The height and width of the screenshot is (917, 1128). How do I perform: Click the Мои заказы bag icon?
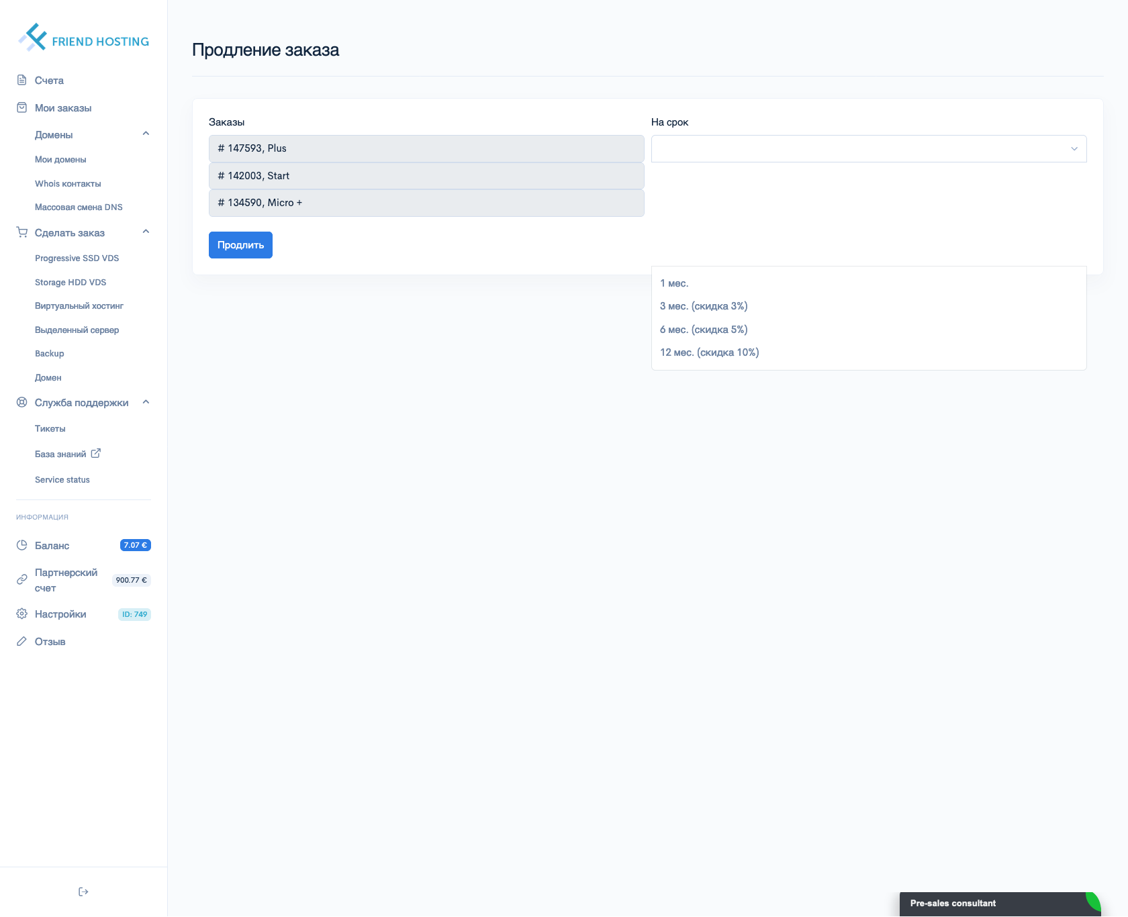(x=22, y=107)
